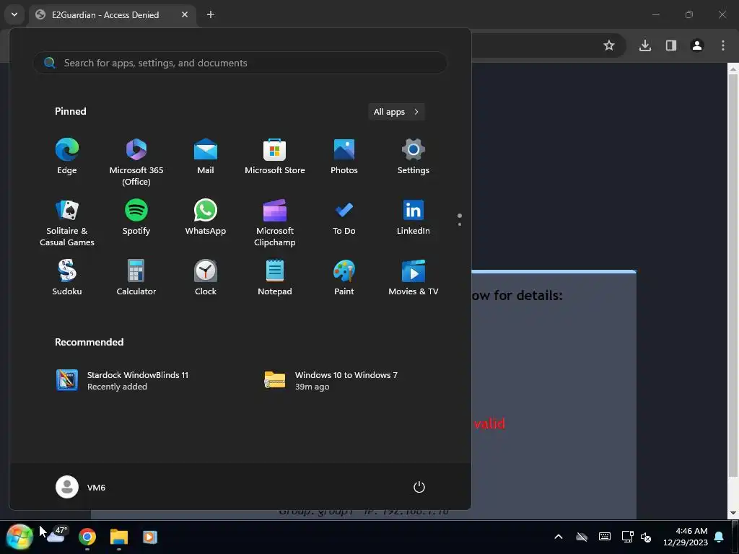Image resolution: width=739 pixels, height=554 pixels.
Task: Click the OneDrive cloud tray icon
Action: 582,537
